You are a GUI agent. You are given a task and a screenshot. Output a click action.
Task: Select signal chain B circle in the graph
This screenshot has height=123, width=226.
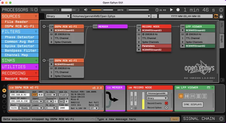(44, 61)
